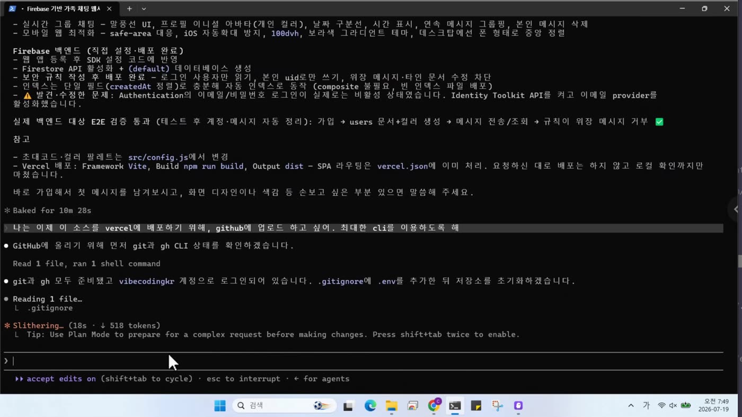Screen dimensions: 742x417
Task: Toggle Korean input mode indicator
Action: (x=646, y=406)
